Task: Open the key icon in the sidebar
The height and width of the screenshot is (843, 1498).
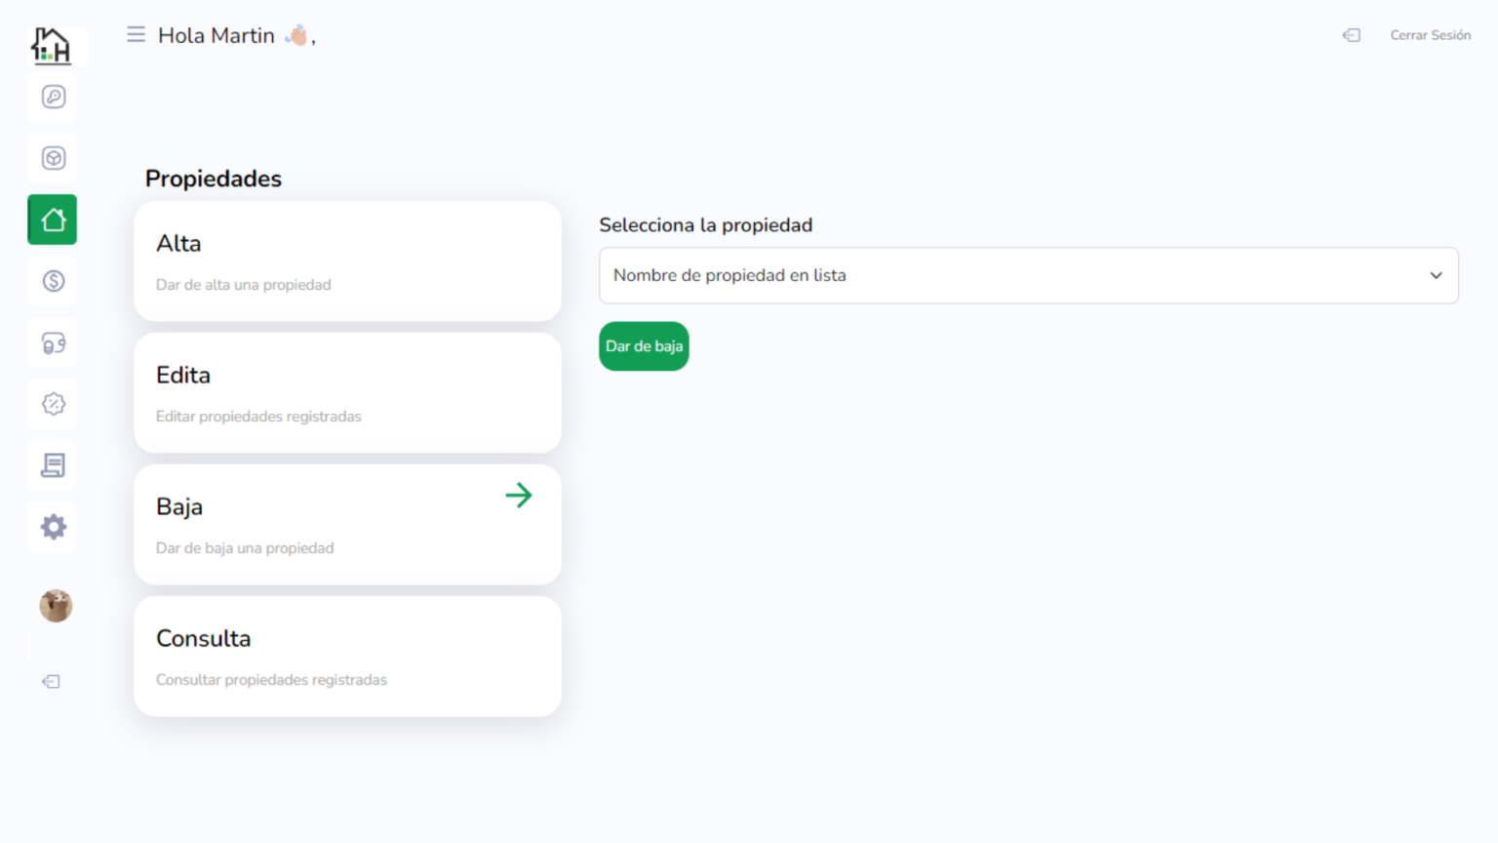Action: (54, 97)
